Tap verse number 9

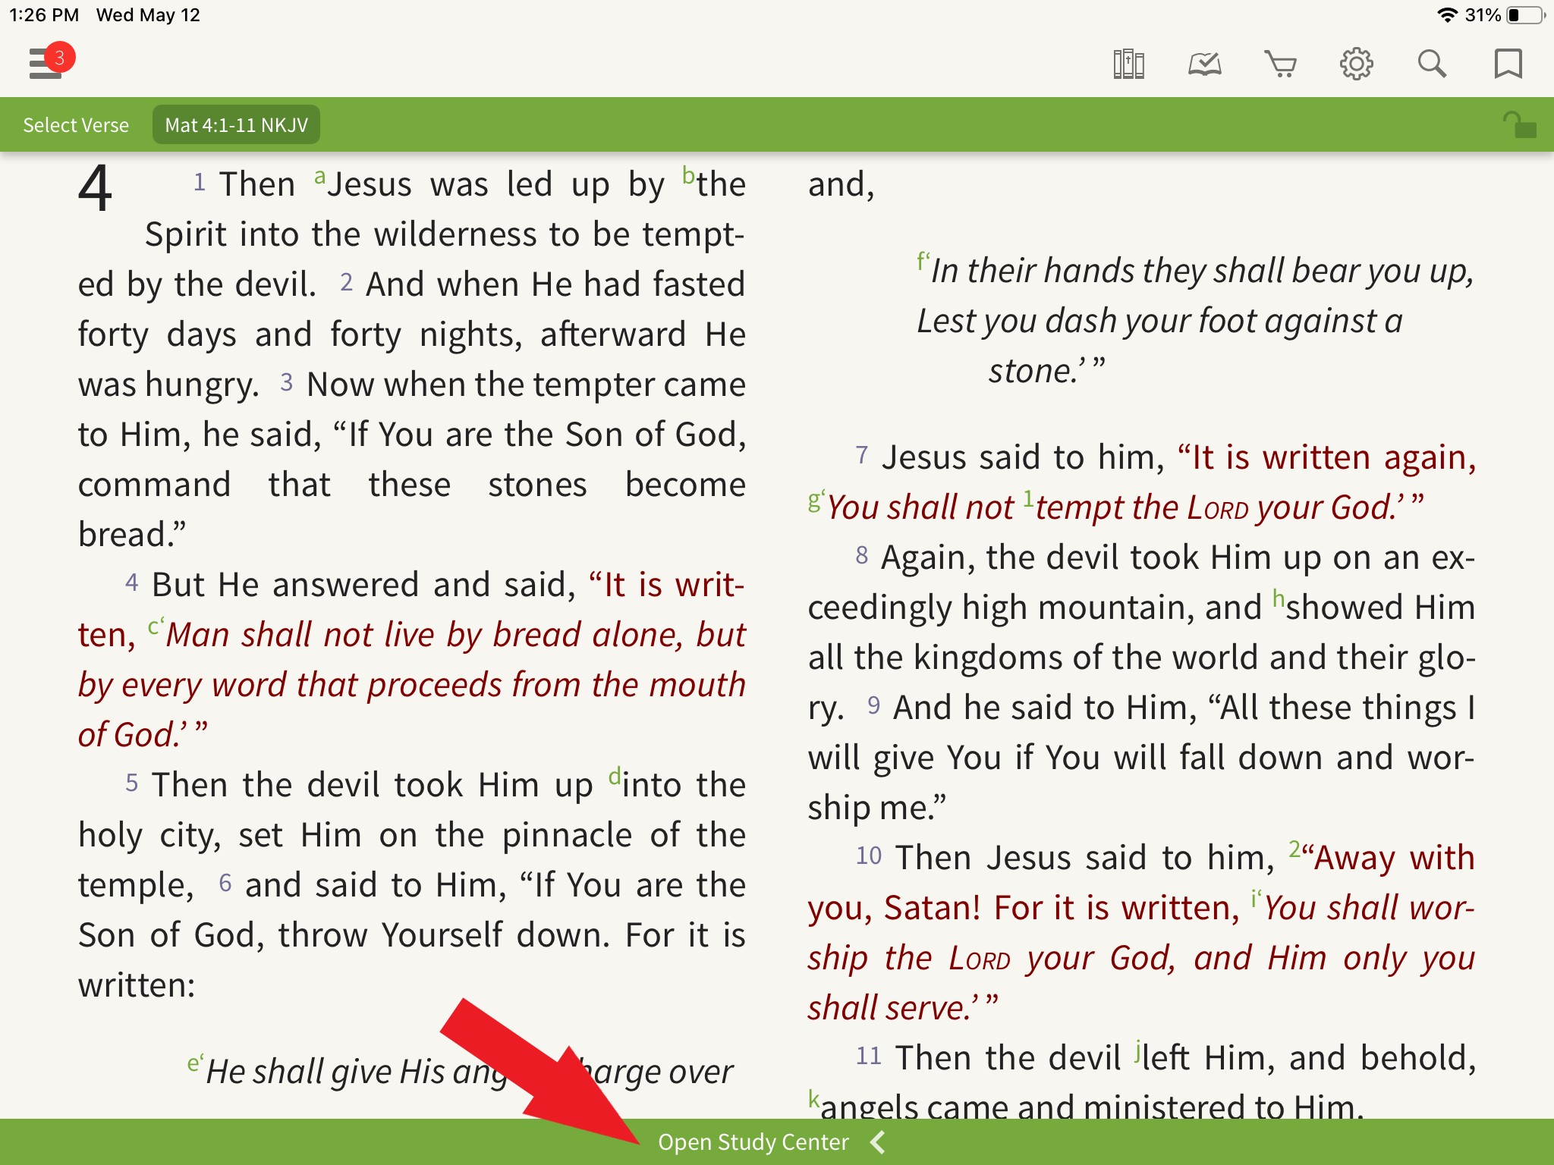coord(874,705)
